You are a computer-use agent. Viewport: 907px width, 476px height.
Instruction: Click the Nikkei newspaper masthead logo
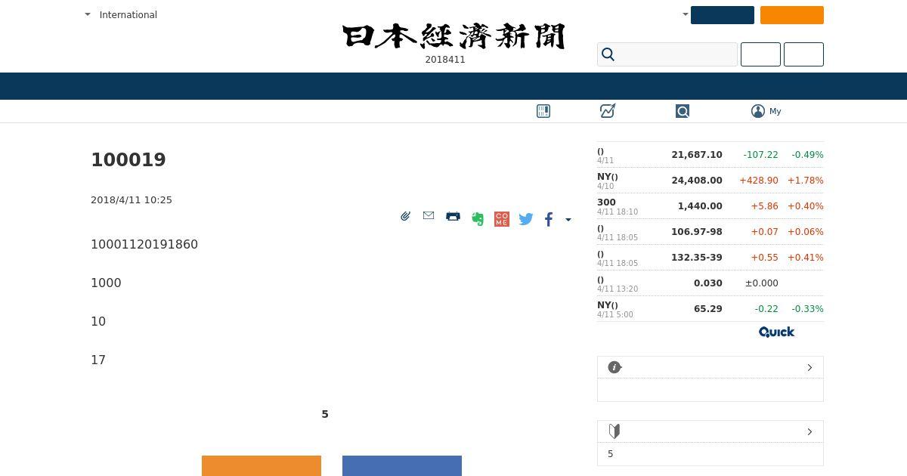[x=453, y=36]
